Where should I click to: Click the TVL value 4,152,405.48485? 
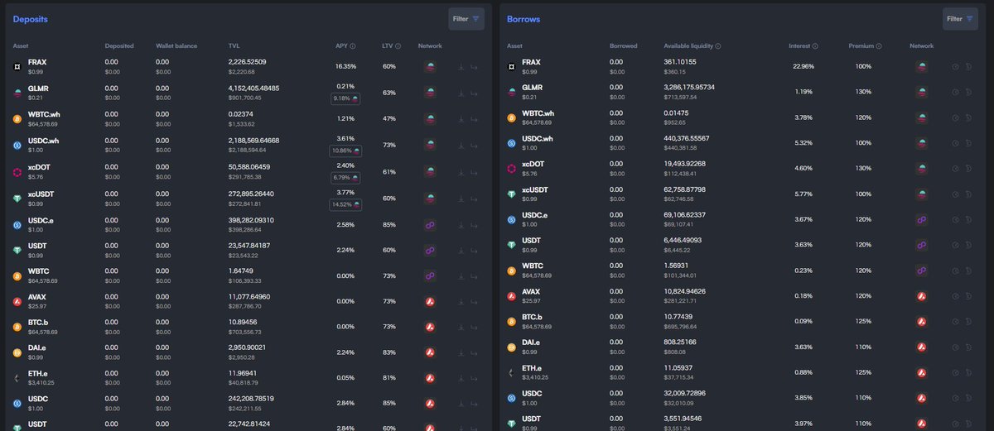pos(254,88)
